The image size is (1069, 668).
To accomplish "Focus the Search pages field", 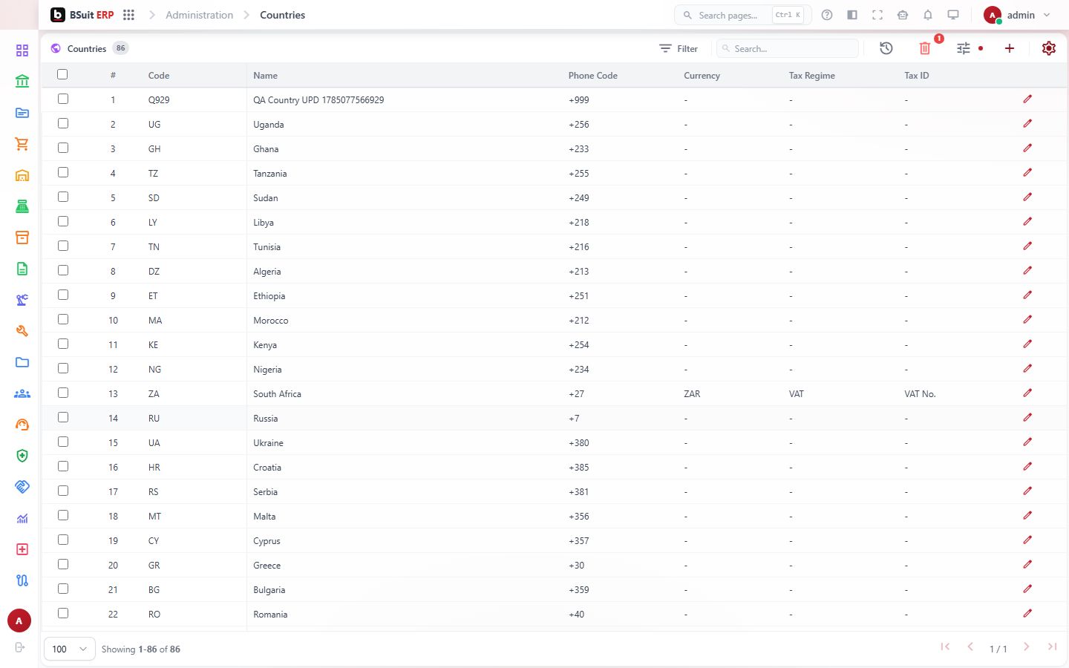I will coord(742,15).
